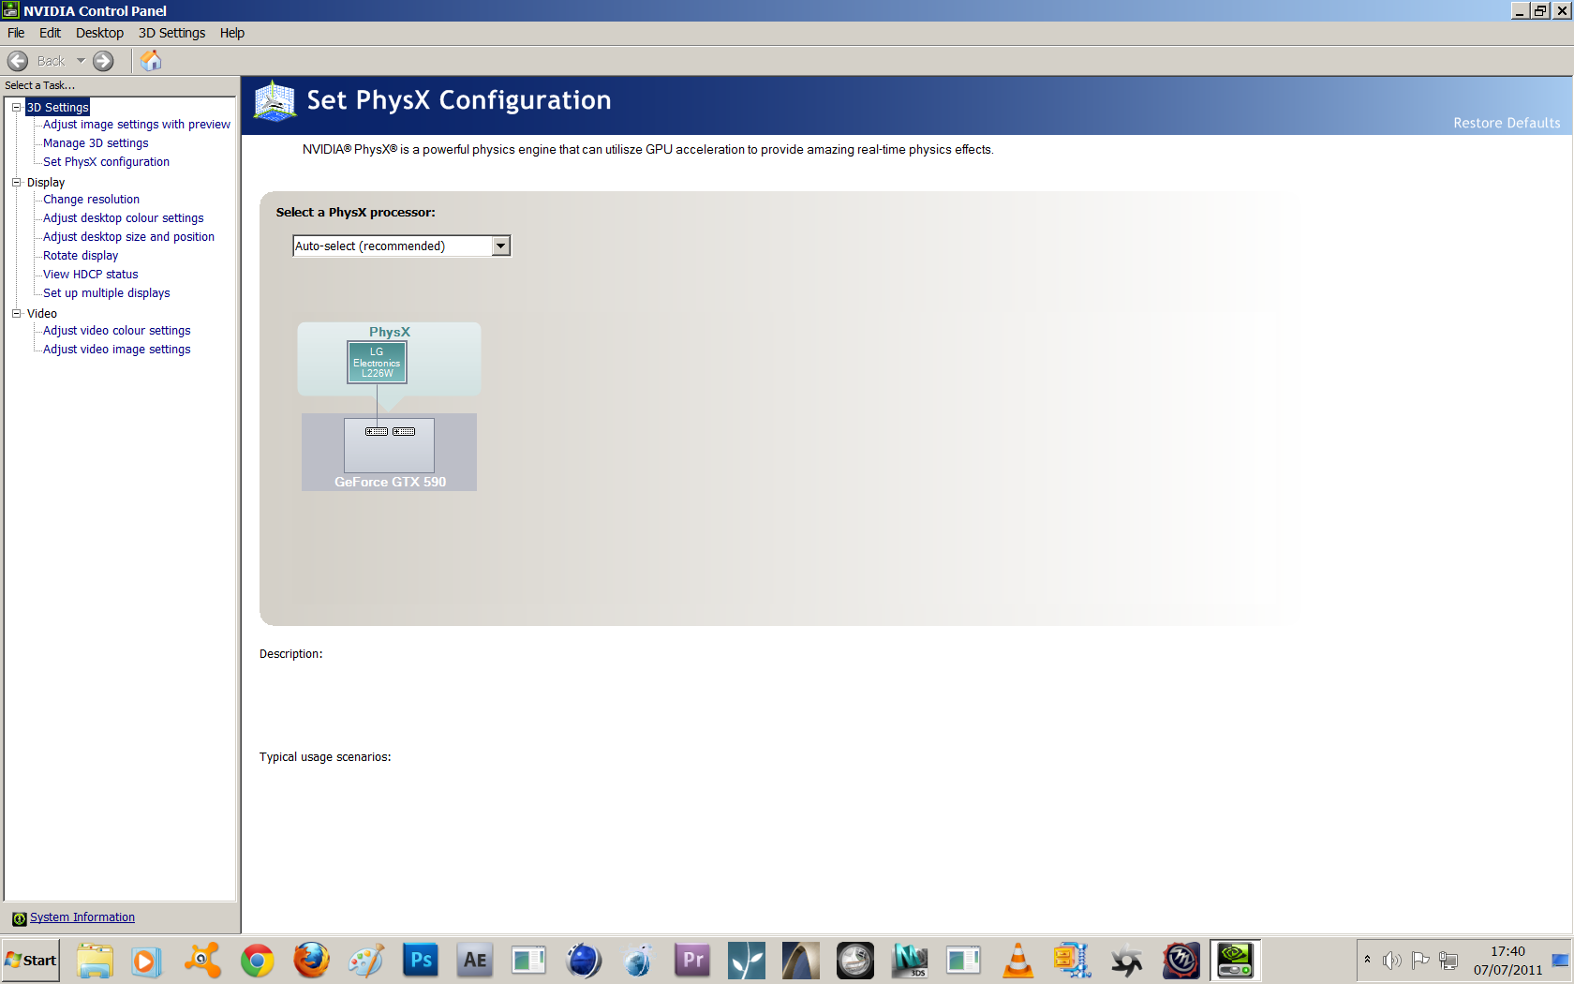Launch Photoshop from taskbar
The width and height of the screenshot is (1574, 984).
pos(421,961)
